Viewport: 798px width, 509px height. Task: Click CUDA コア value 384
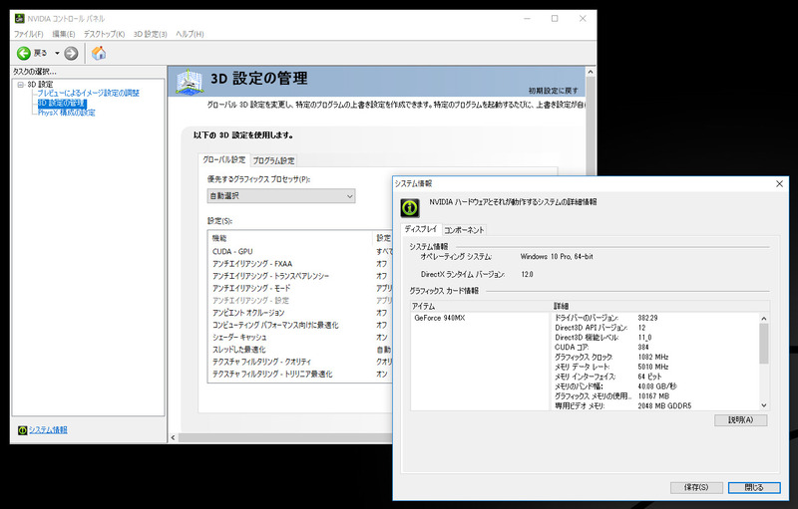coord(643,347)
